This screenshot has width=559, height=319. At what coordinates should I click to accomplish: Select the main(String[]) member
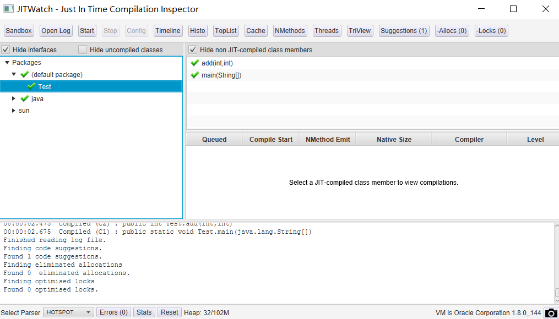coord(372,75)
